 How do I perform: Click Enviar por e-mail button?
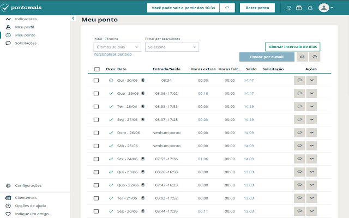pyautogui.click(x=267, y=57)
